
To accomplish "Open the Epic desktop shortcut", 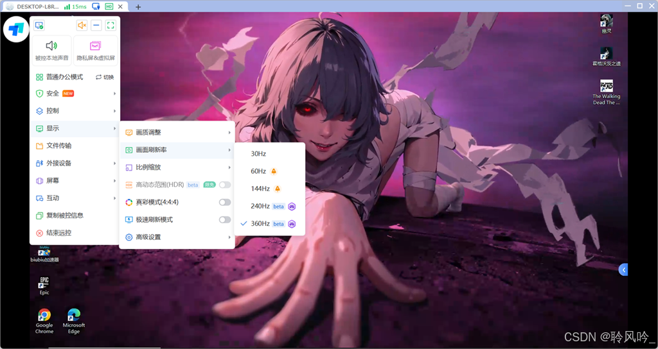I will pos(44,285).
